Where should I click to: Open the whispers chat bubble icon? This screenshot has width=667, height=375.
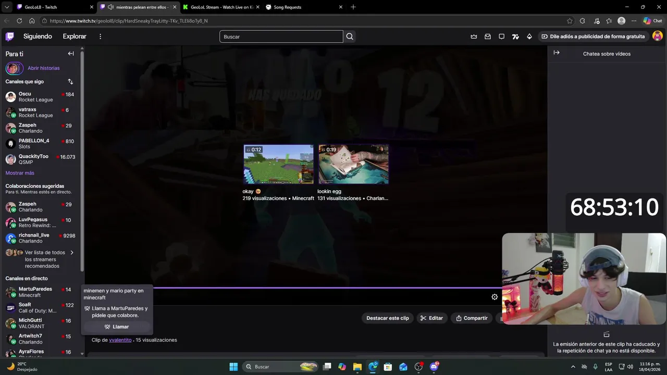(x=501, y=36)
